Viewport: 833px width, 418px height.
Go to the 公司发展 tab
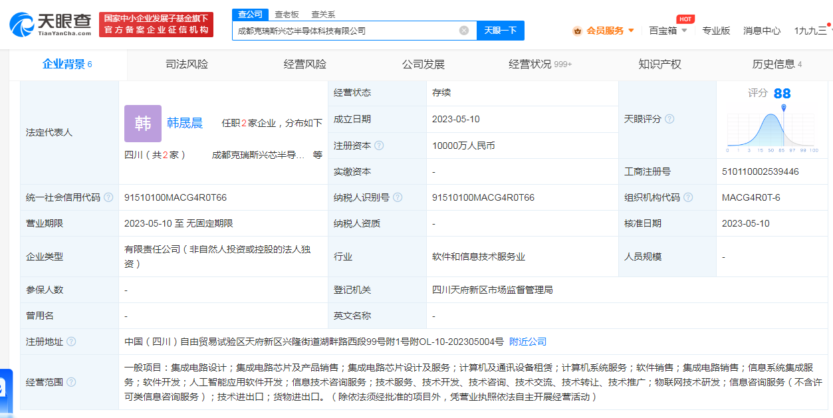point(423,64)
